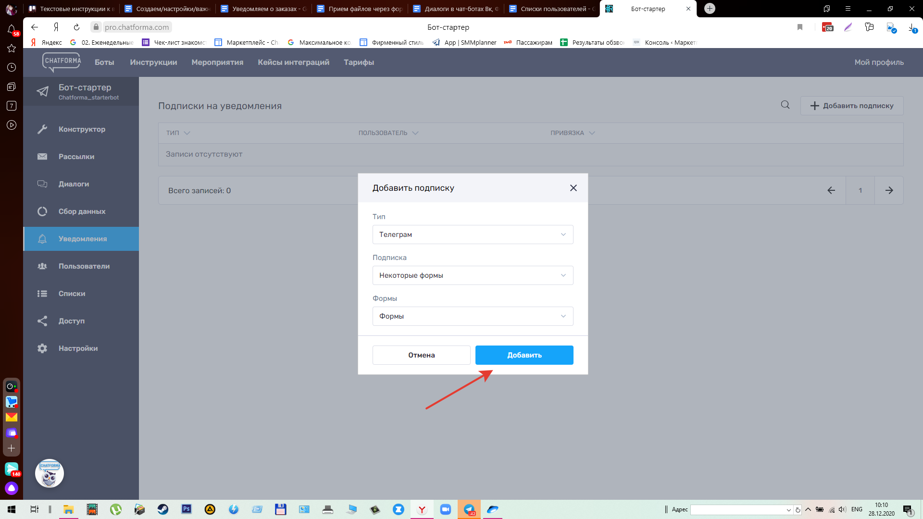The width and height of the screenshot is (923, 519).
Task: Open Настройки gear section
Action: [77, 348]
